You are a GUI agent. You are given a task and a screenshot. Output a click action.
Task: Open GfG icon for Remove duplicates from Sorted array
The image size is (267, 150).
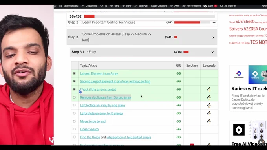point(178,97)
